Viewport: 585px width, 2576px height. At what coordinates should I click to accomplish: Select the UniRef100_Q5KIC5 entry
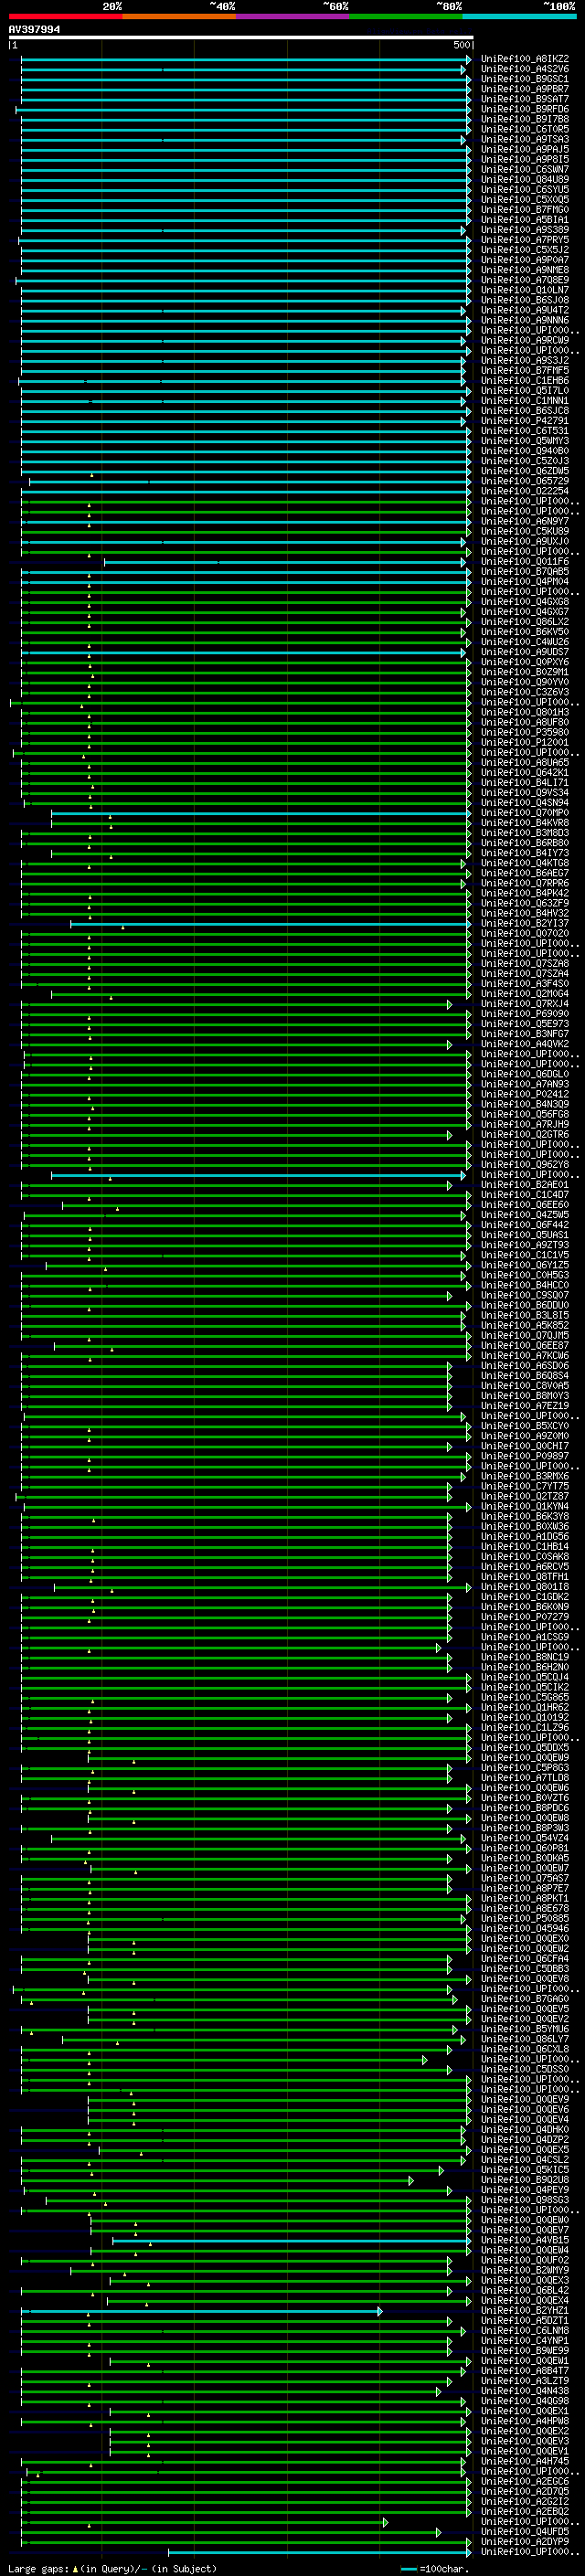pos(525,2170)
